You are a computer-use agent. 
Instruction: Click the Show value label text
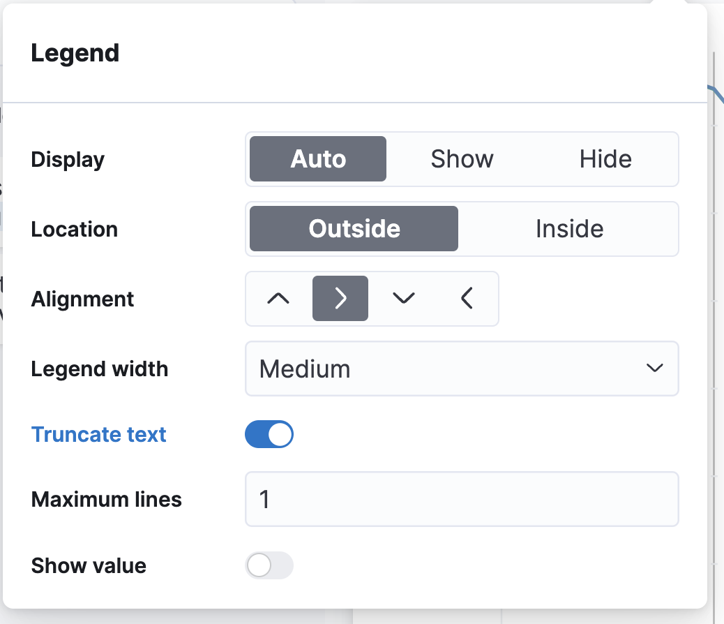point(89,565)
